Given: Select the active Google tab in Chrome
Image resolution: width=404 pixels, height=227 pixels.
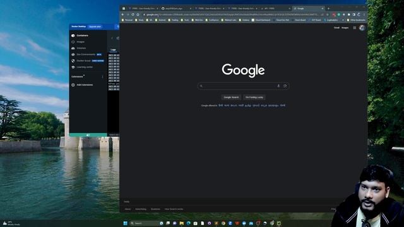Looking at the screenshot, I should click(x=309, y=8).
